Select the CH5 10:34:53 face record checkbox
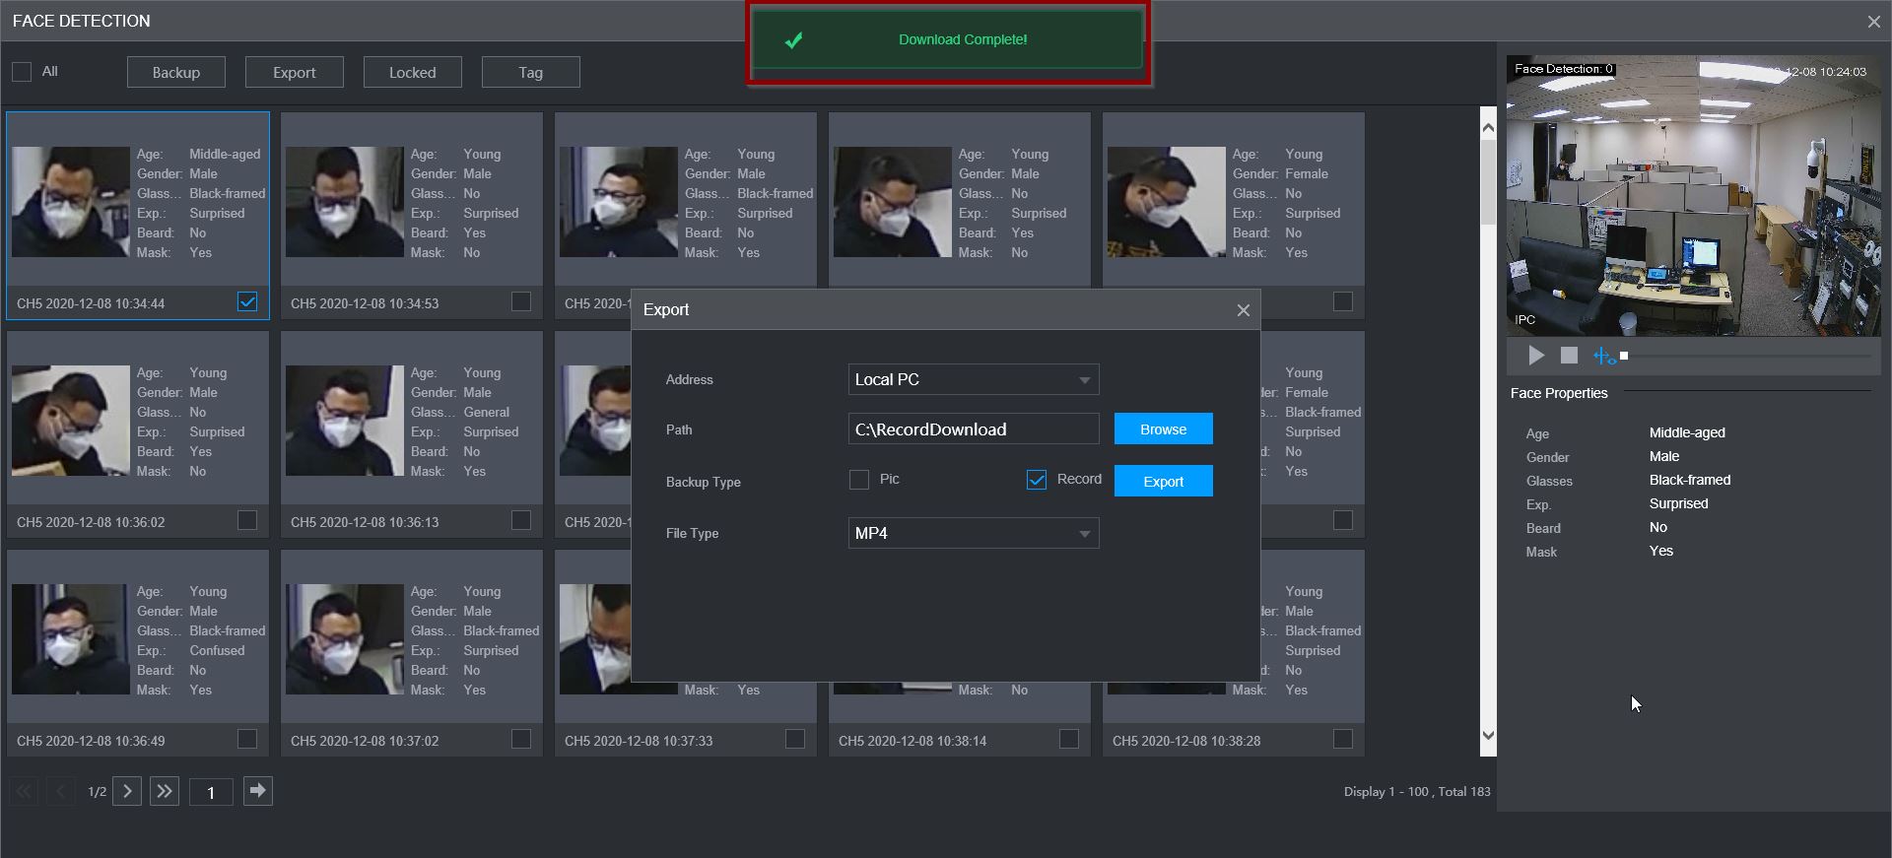1892x858 pixels. coord(521,301)
